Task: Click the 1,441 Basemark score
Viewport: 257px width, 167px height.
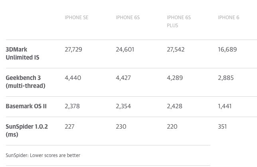Action: (x=225, y=106)
